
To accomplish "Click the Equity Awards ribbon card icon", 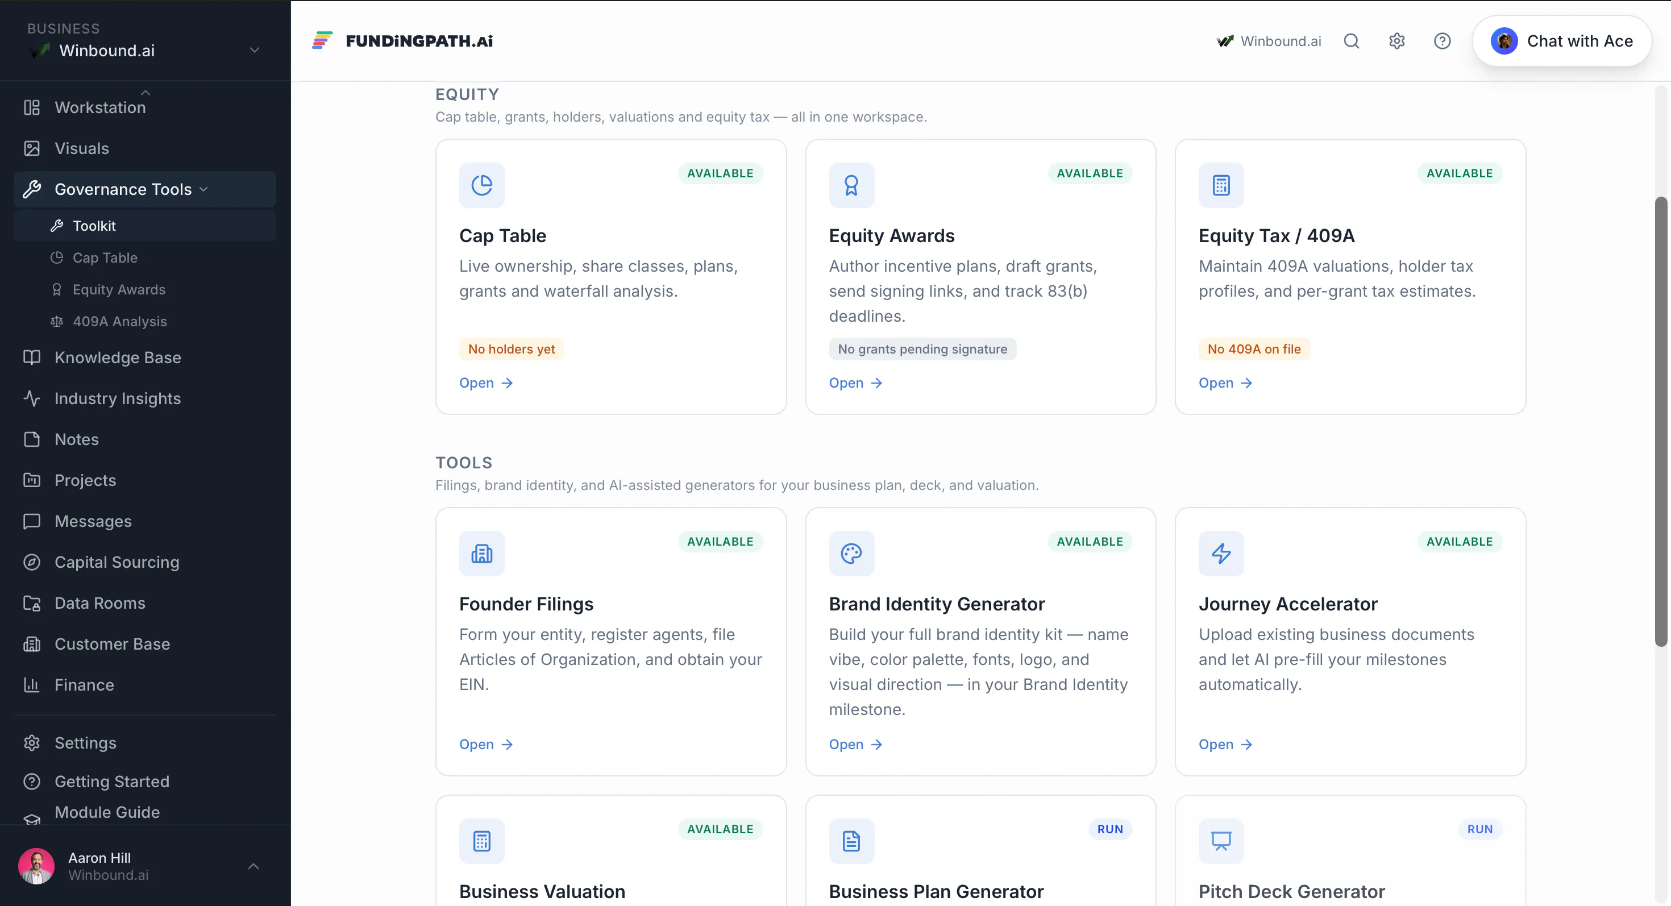I will pyautogui.click(x=851, y=185).
